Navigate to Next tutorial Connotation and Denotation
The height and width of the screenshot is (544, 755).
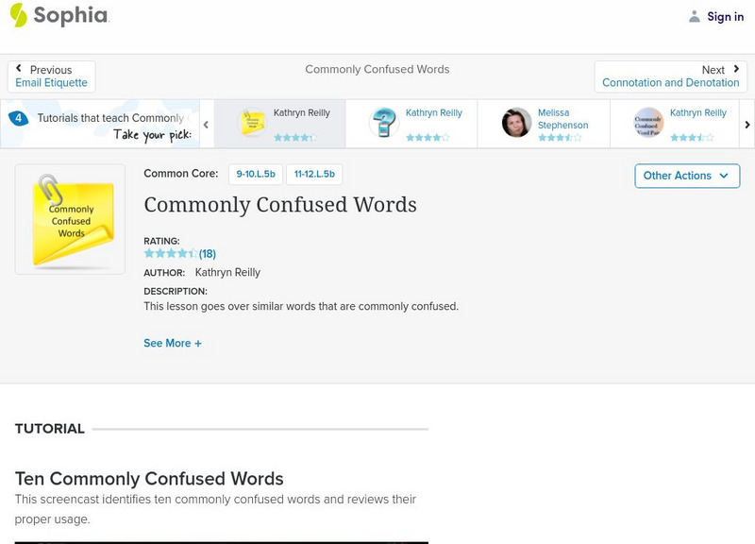pos(670,76)
